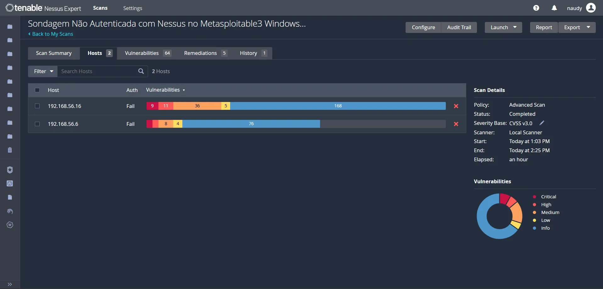Switch to the Vulnerabilities tab
This screenshot has width=603, height=289.
click(141, 53)
